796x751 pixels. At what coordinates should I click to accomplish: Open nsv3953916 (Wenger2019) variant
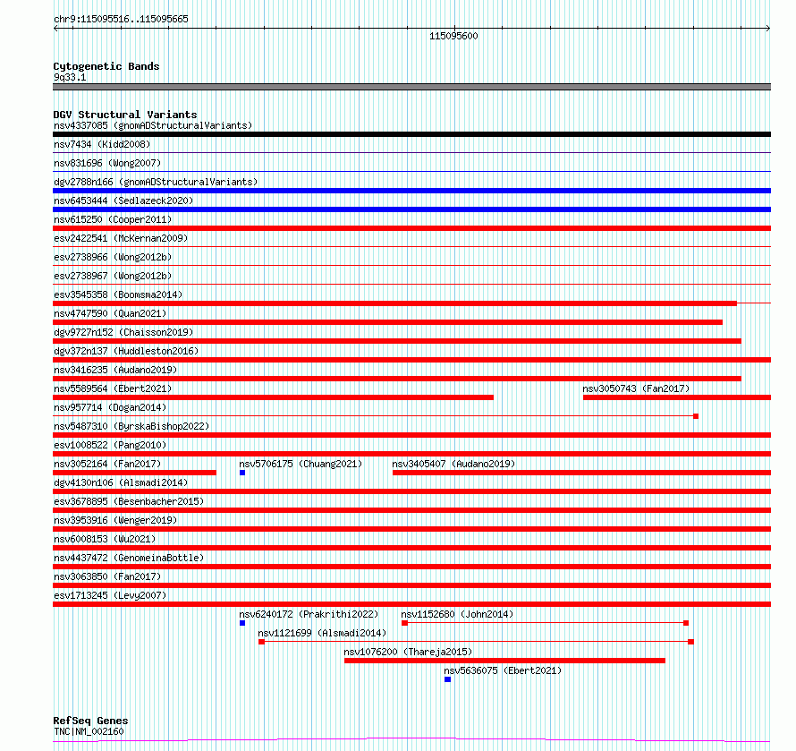point(115,520)
